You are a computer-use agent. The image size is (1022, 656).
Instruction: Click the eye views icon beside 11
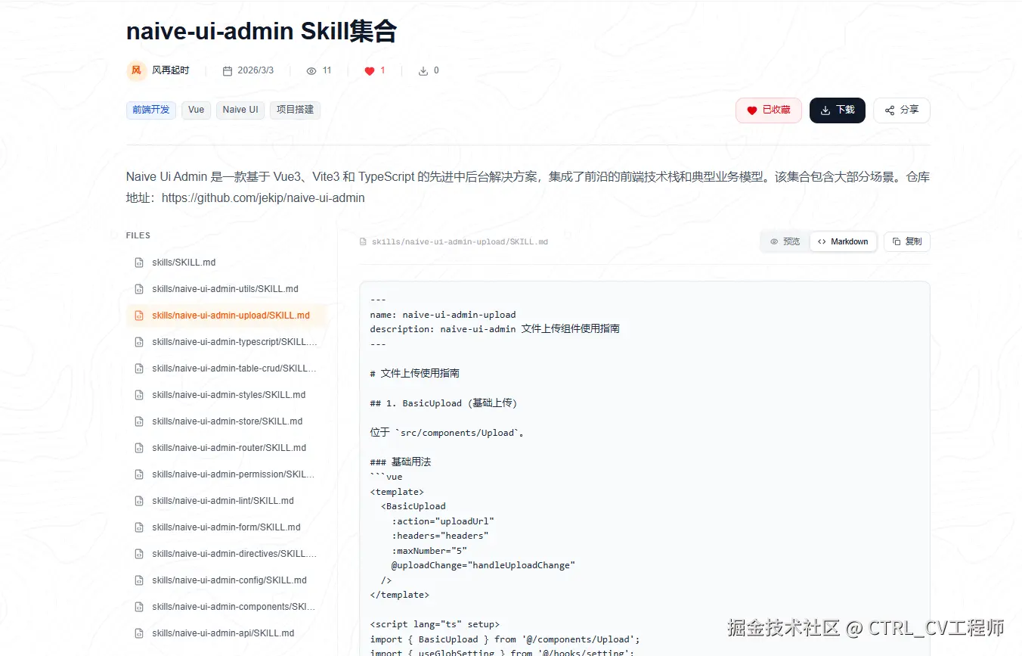(311, 71)
